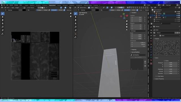Select the Soften tool in image editor toolbar
The width and height of the screenshot is (181, 102).
tap(3, 17)
